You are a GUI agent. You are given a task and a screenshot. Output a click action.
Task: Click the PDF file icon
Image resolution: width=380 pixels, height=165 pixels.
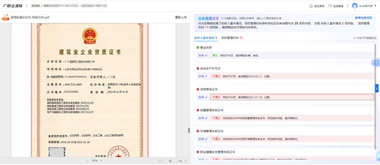6,17
